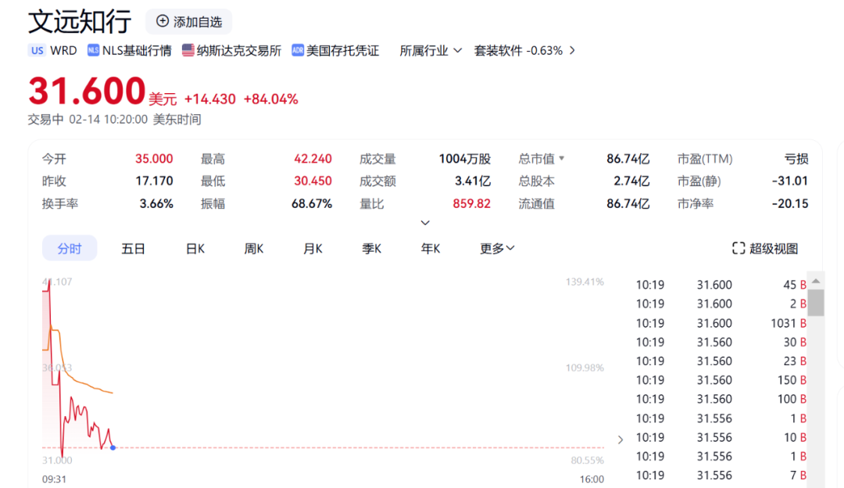Click 振幅 value 68.67%
Screen dimensions: 844x488
click(x=312, y=203)
